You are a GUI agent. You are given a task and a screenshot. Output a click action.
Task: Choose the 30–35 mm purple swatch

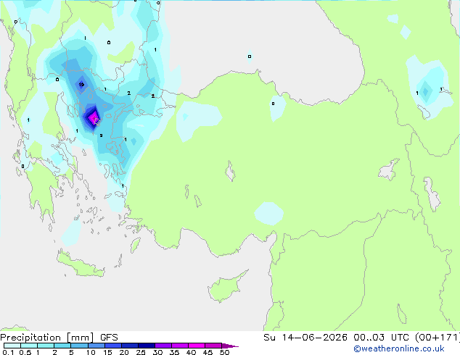click(163, 346)
